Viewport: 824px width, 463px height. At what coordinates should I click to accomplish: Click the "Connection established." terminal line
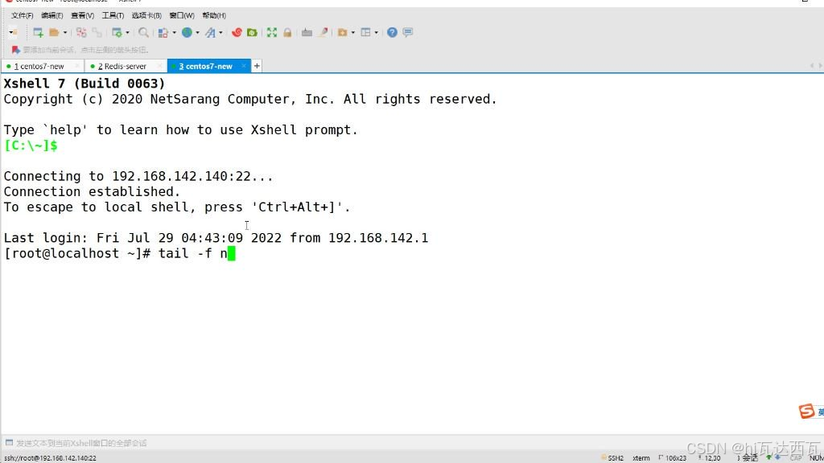(92, 191)
